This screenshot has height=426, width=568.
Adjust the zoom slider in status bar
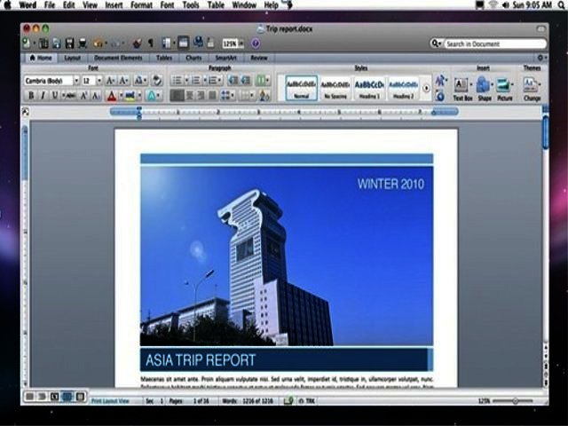point(516,401)
